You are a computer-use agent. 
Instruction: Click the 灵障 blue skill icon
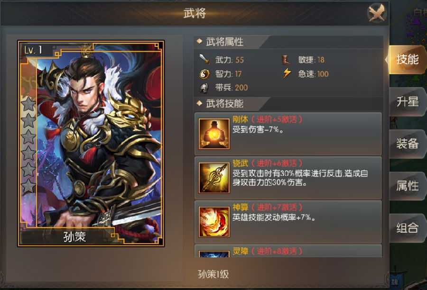(214, 254)
